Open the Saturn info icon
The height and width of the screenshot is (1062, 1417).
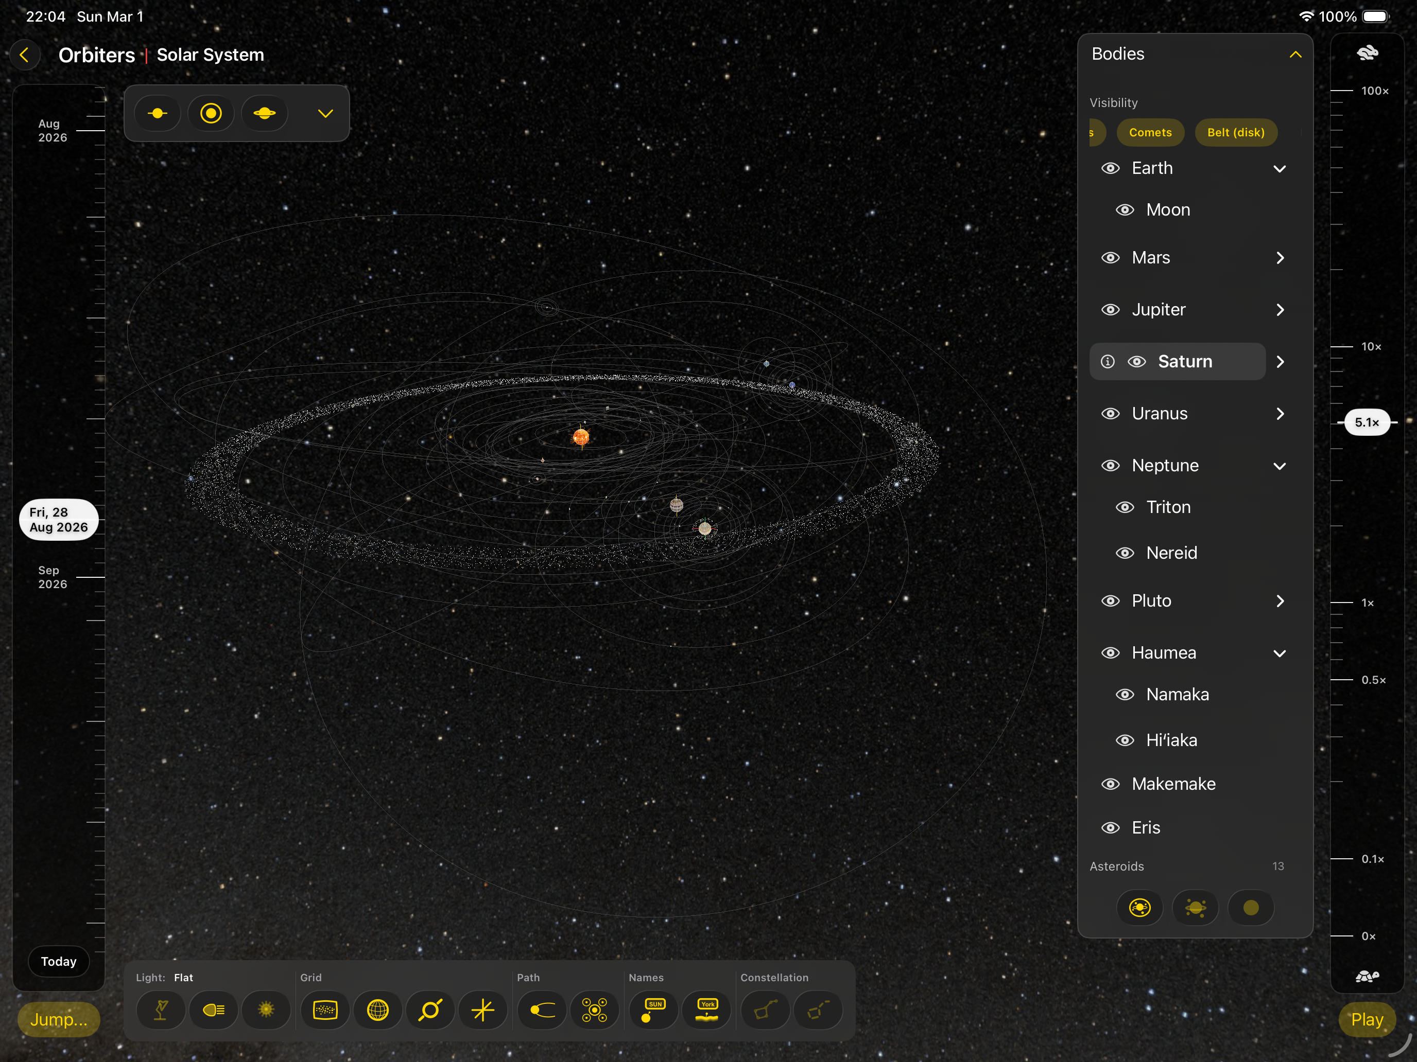[x=1108, y=361]
